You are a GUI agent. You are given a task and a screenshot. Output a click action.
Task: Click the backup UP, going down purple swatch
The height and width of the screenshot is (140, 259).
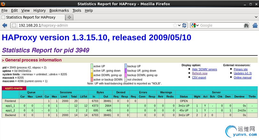coord(126,70)
